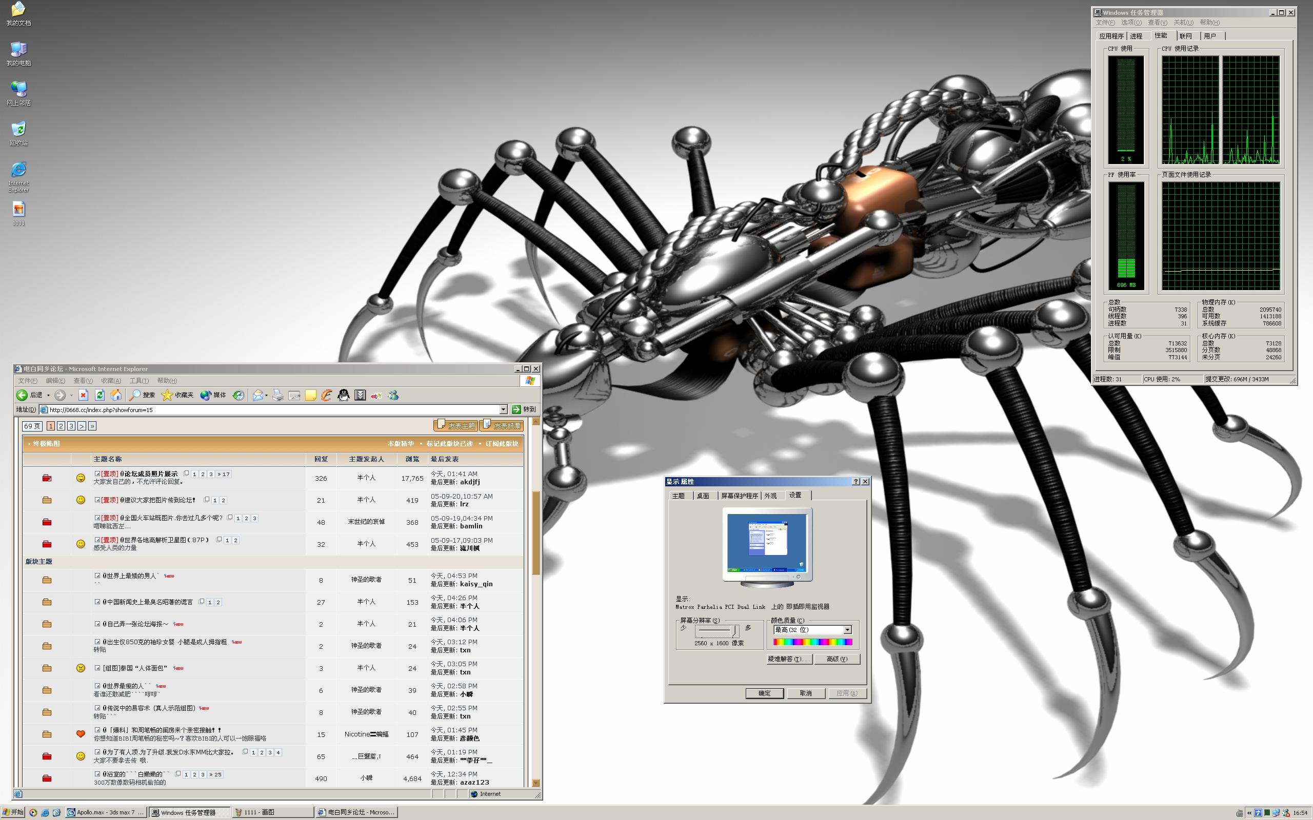Expand the address bar URL dropdown

click(x=503, y=409)
